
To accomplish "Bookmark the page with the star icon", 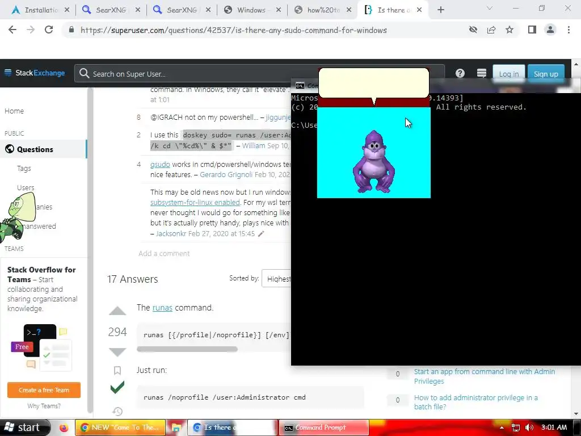I will (510, 30).
